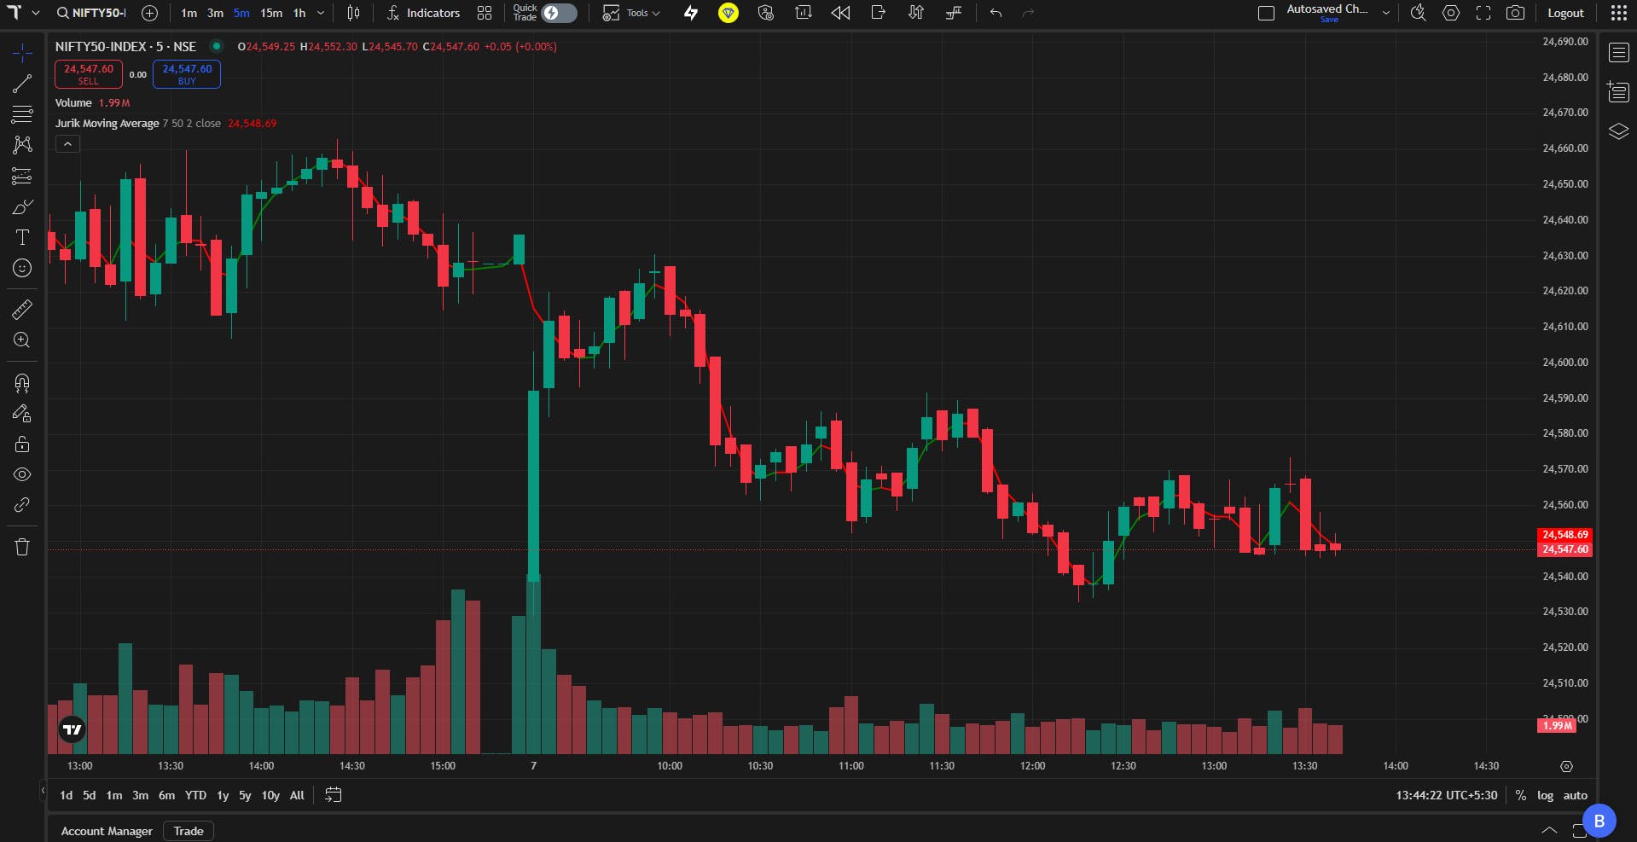Click the NIFTY50 symbol search field
Viewport: 1637px width, 842px height.
tap(90, 13)
